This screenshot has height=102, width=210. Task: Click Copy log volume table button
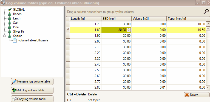pos(32,99)
